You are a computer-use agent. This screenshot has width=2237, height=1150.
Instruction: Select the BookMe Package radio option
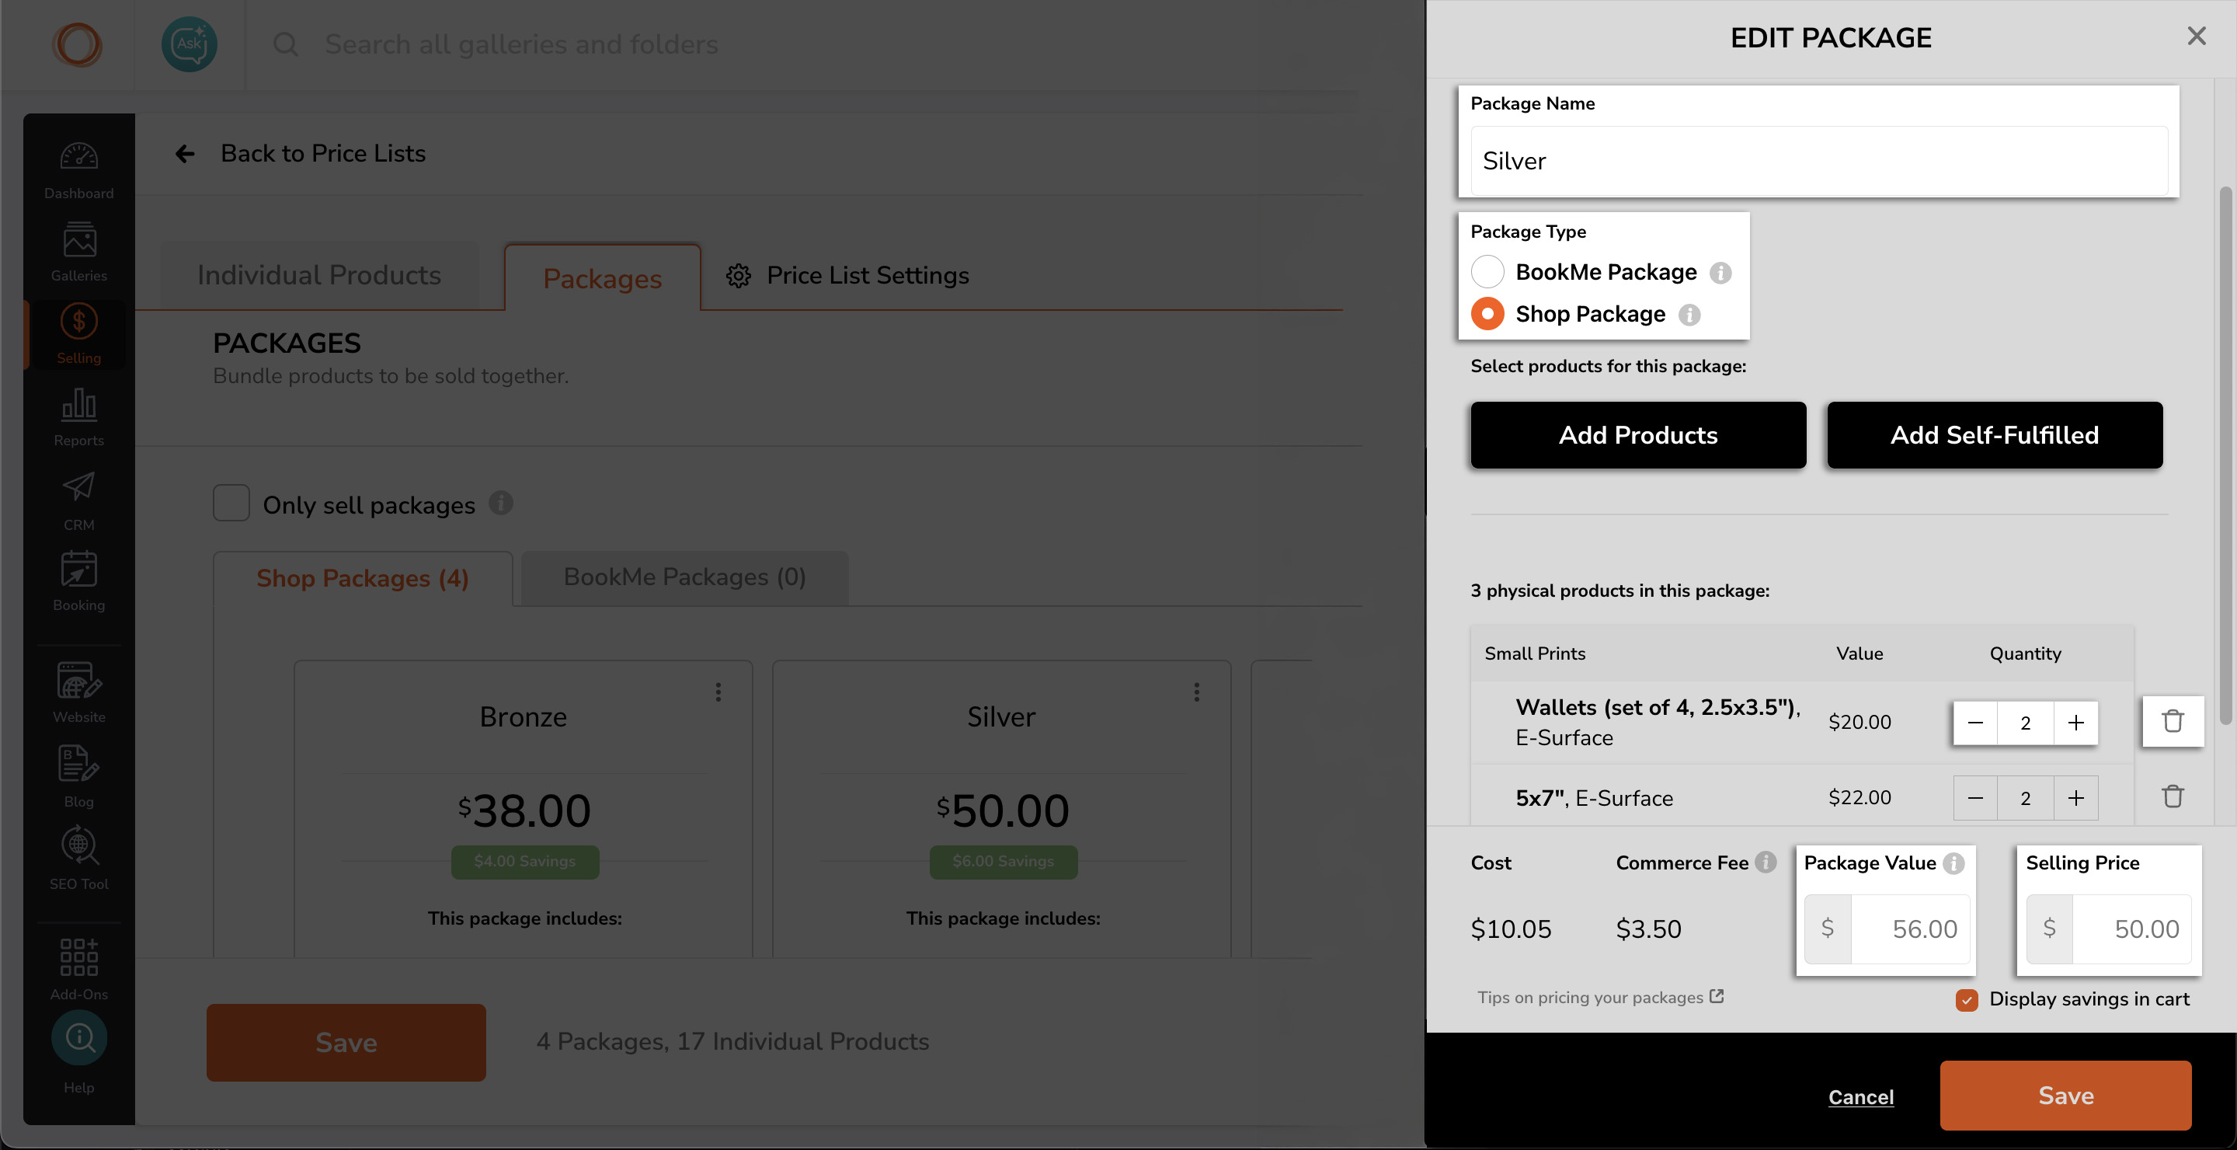pos(1487,272)
